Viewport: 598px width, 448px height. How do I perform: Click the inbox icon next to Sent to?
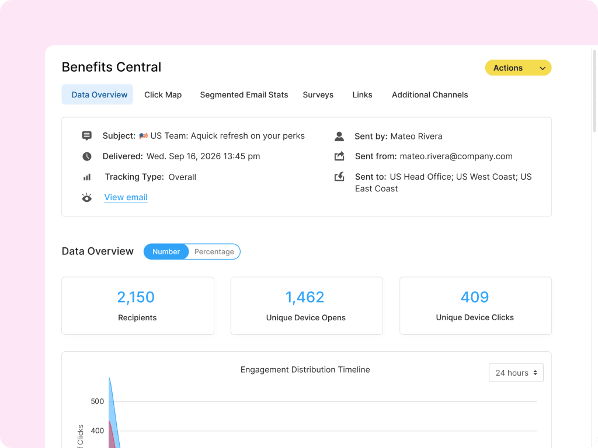(x=339, y=176)
